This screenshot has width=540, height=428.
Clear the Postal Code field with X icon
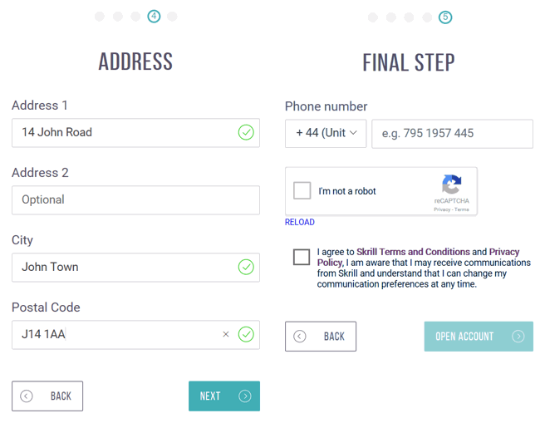[226, 334]
